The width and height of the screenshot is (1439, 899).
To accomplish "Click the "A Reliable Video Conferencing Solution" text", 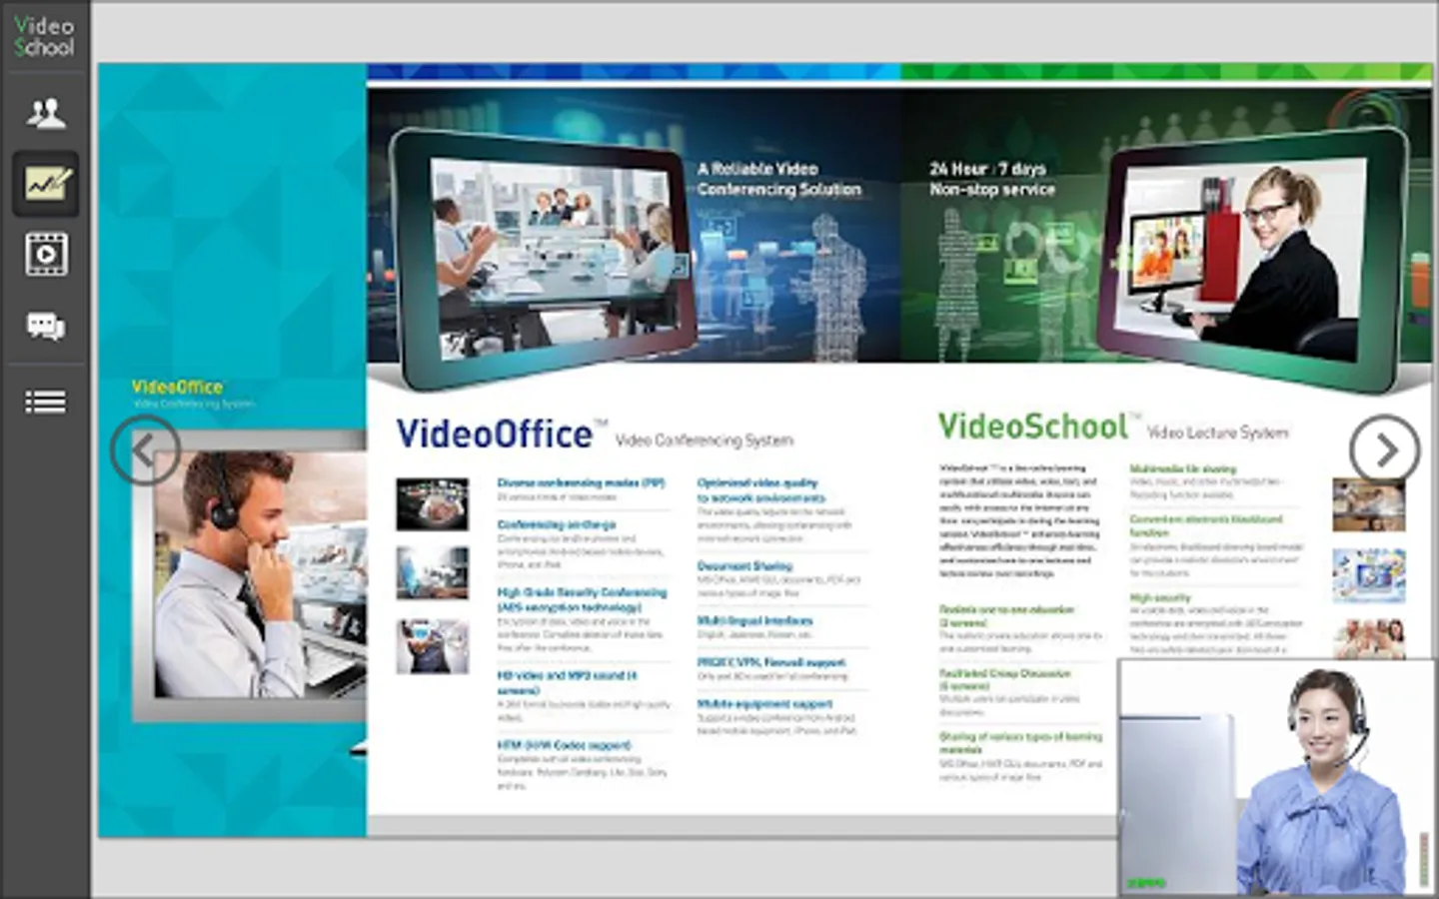I will coord(778,179).
